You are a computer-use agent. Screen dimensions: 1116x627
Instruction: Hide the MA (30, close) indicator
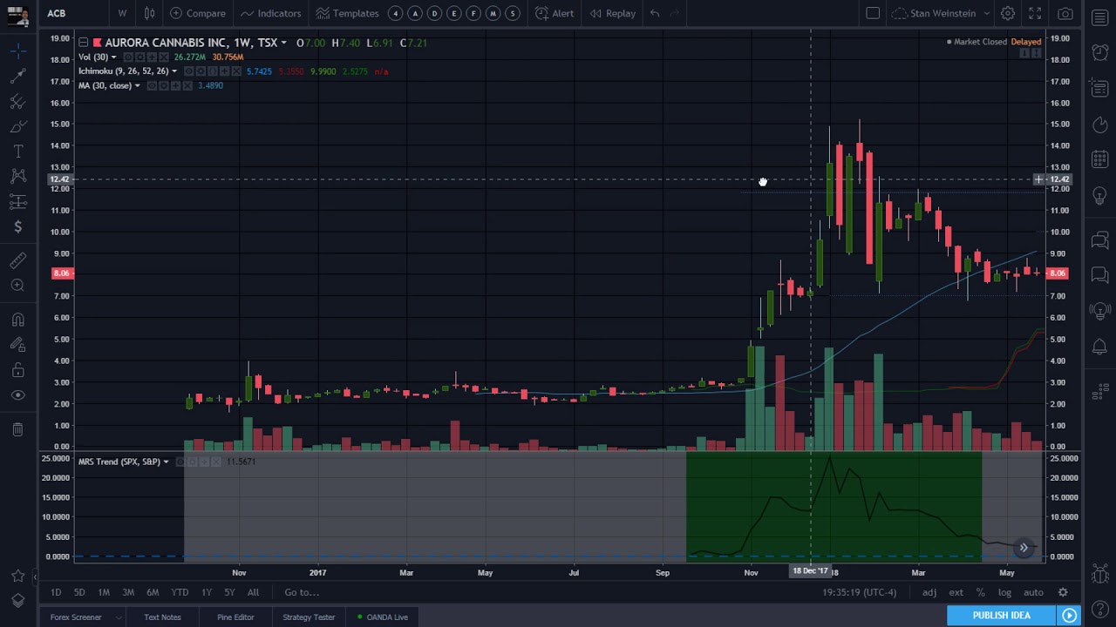pos(152,85)
